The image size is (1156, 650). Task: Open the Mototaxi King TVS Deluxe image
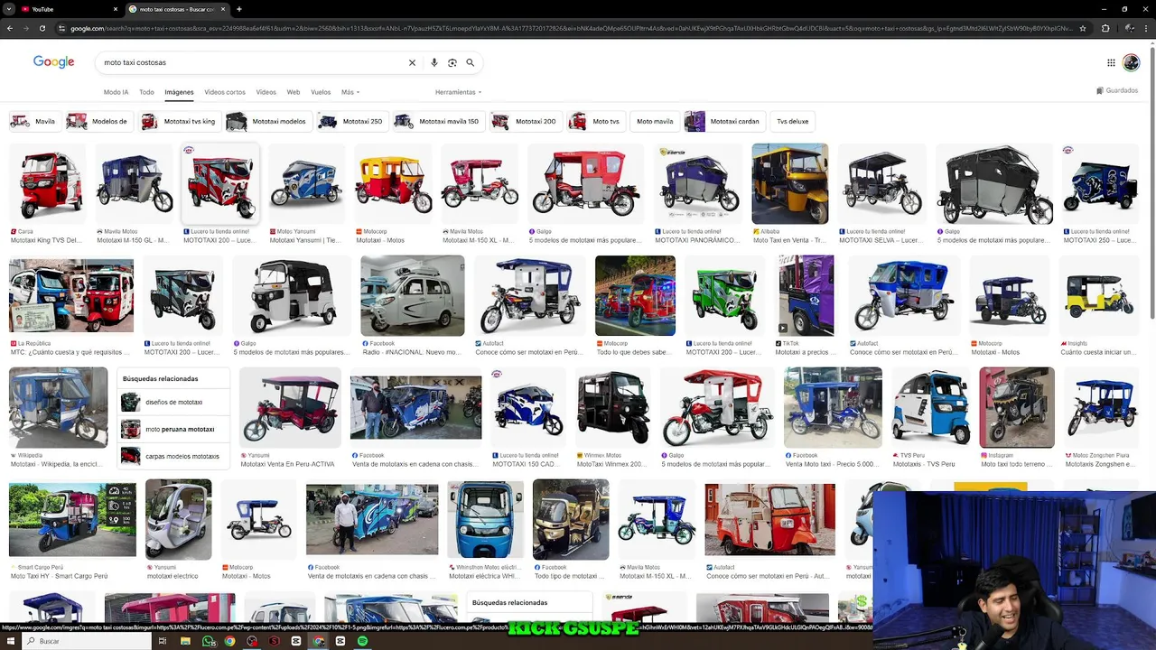point(48,183)
